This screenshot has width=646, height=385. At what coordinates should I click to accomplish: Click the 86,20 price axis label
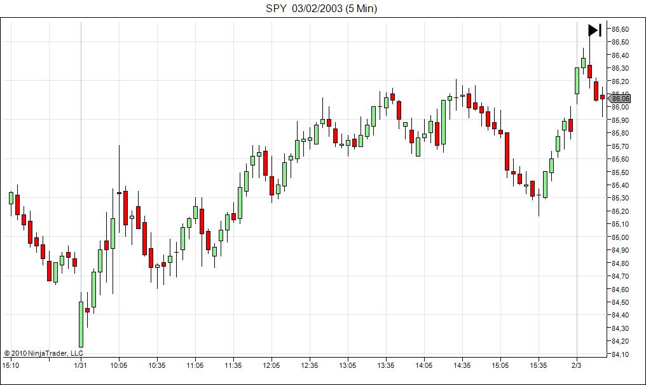pyautogui.click(x=620, y=81)
